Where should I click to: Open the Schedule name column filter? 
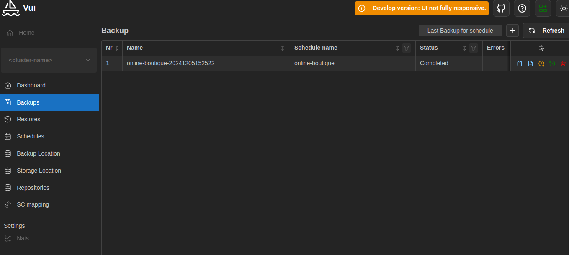[x=406, y=48]
